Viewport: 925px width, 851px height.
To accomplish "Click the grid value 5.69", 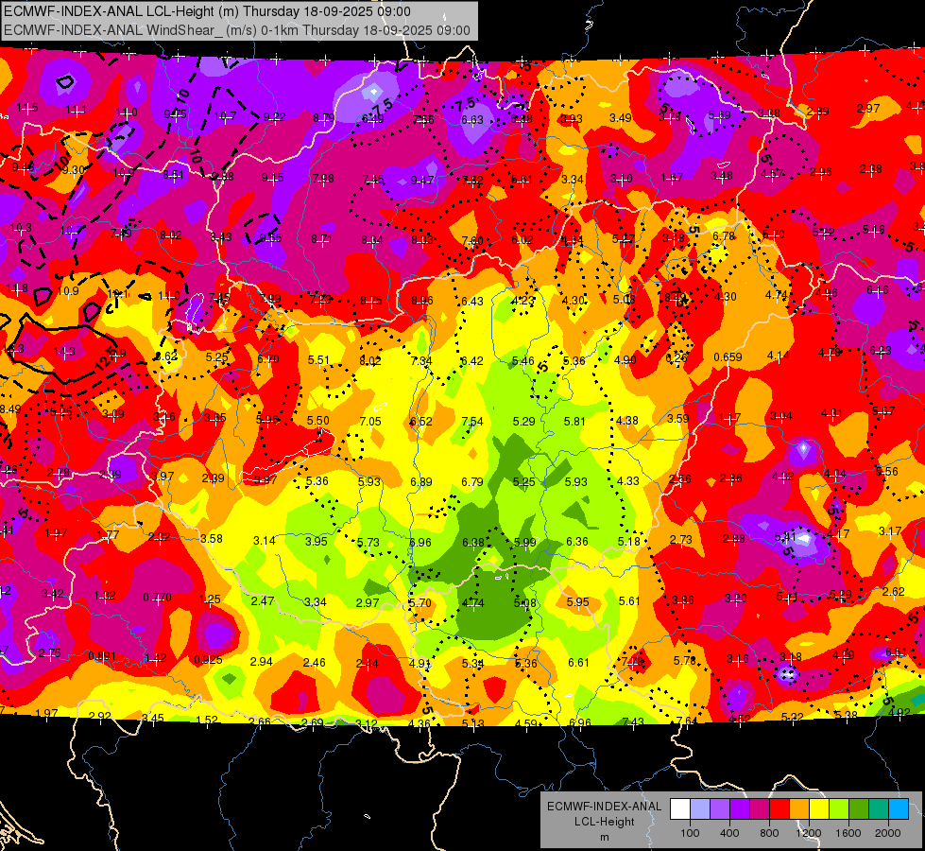I will 720,115.
